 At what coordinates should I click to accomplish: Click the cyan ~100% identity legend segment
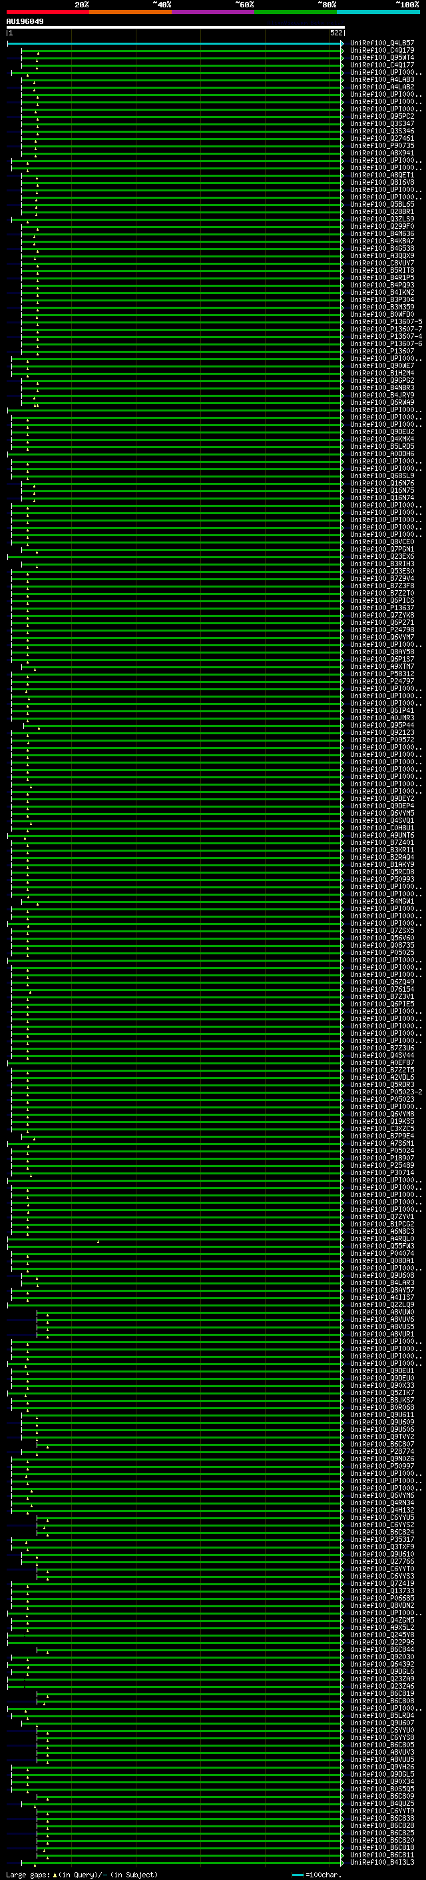click(x=378, y=12)
